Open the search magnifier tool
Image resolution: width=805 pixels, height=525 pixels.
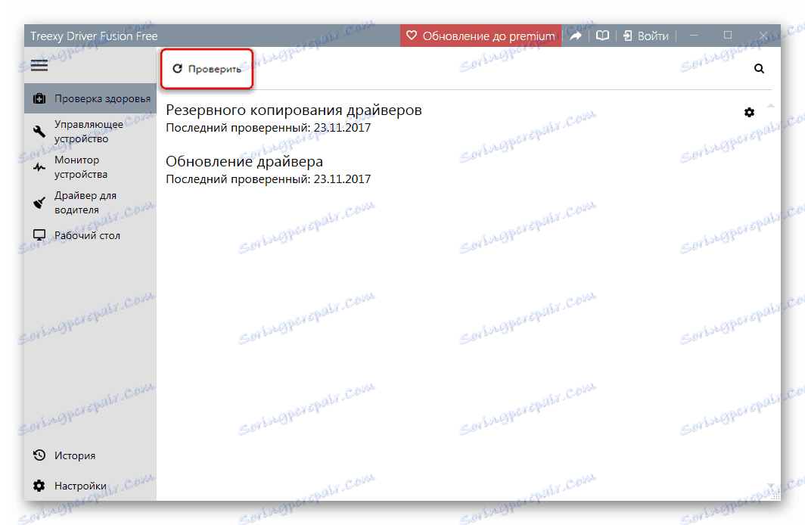(x=759, y=68)
